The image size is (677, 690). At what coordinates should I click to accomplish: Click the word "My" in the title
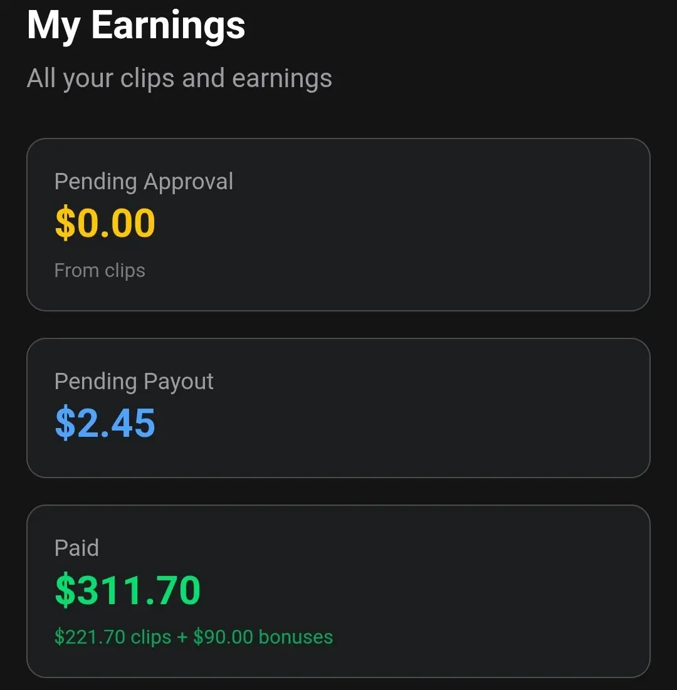53,26
